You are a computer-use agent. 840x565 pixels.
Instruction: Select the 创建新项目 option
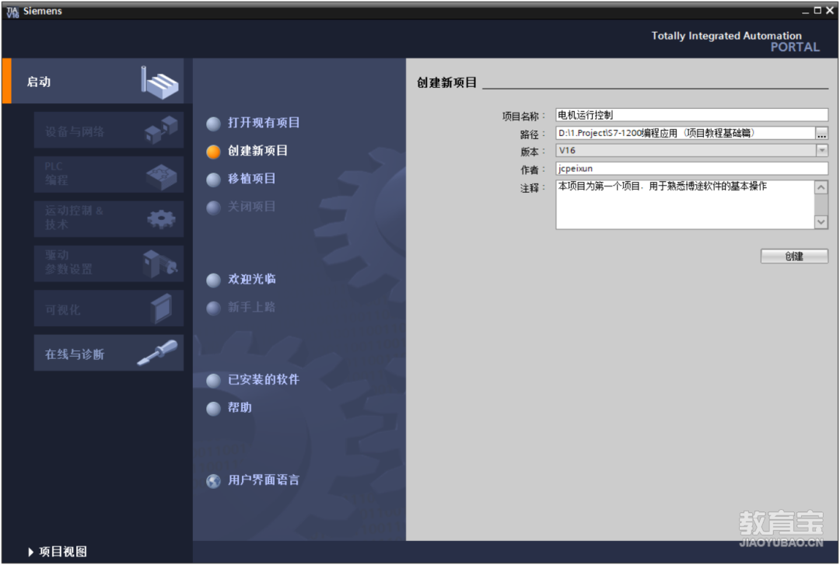point(257,151)
